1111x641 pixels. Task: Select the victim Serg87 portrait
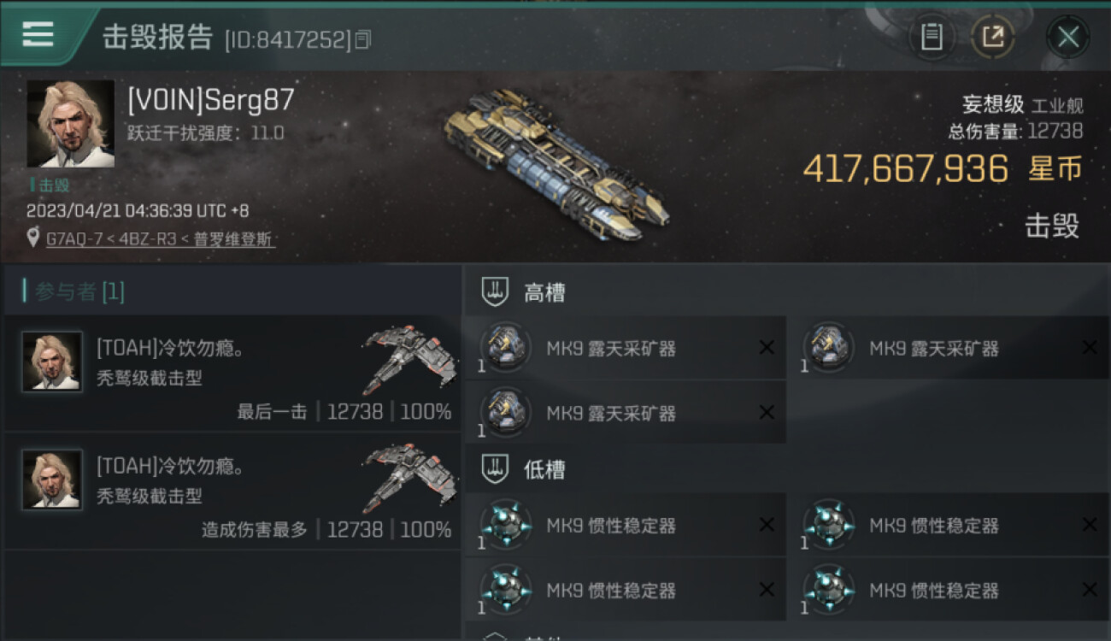pos(70,124)
